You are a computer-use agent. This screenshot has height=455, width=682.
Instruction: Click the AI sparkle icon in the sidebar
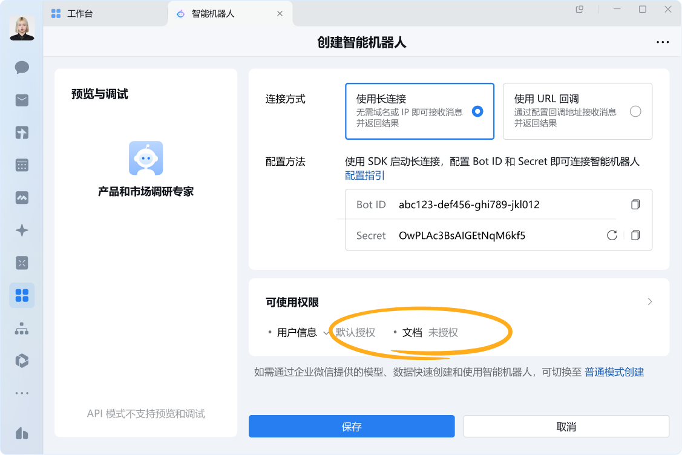tap(22, 230)
